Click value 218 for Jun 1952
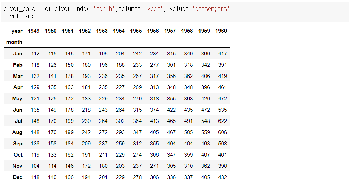This screenshot has width=351, height=185. [x=86, y=110]
